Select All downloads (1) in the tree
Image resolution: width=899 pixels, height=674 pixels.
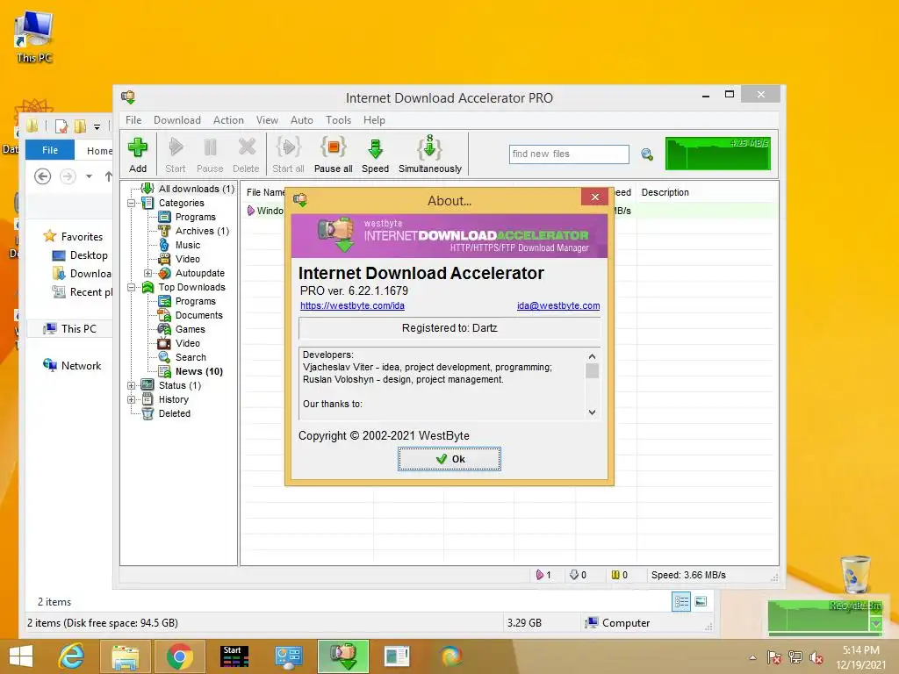point(196,189)
